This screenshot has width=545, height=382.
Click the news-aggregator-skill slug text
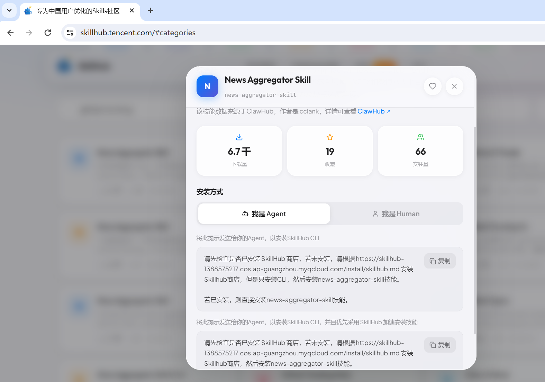[x=260, y=95]
